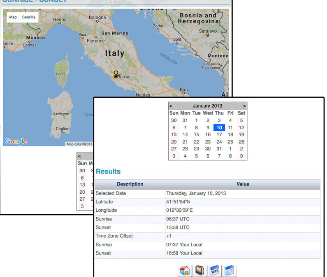
Task: Select date 13 in background calendar
Action: coord(82,185)
